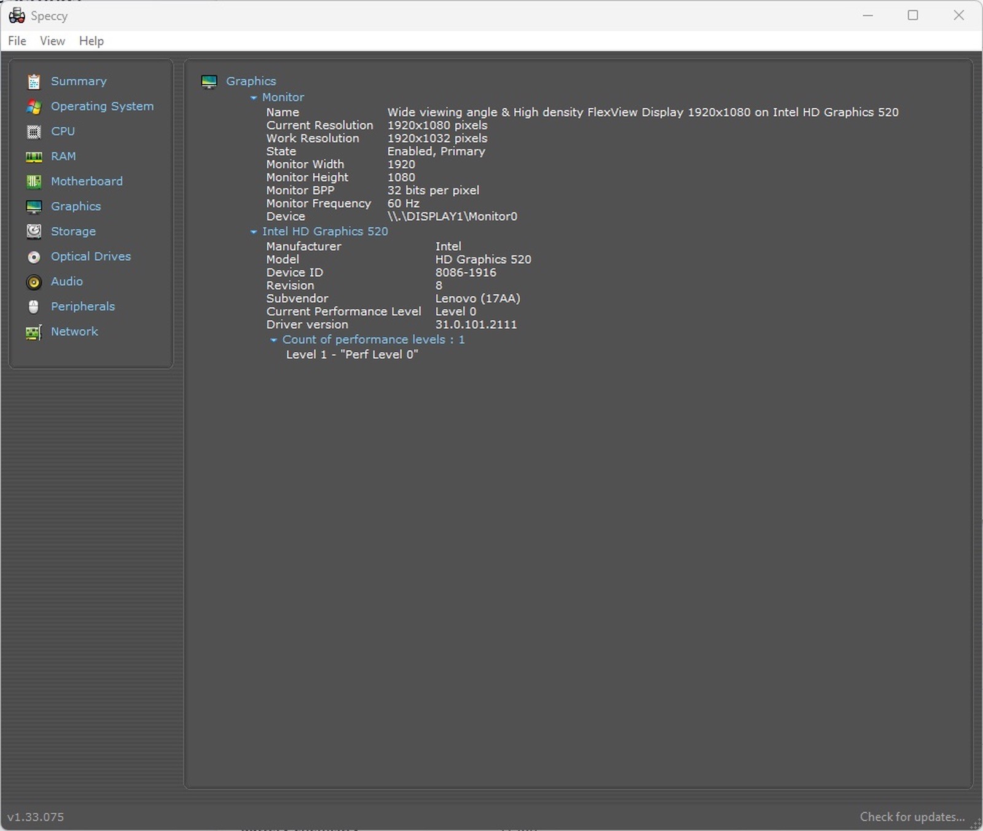Open the Network section

point(74,331)
